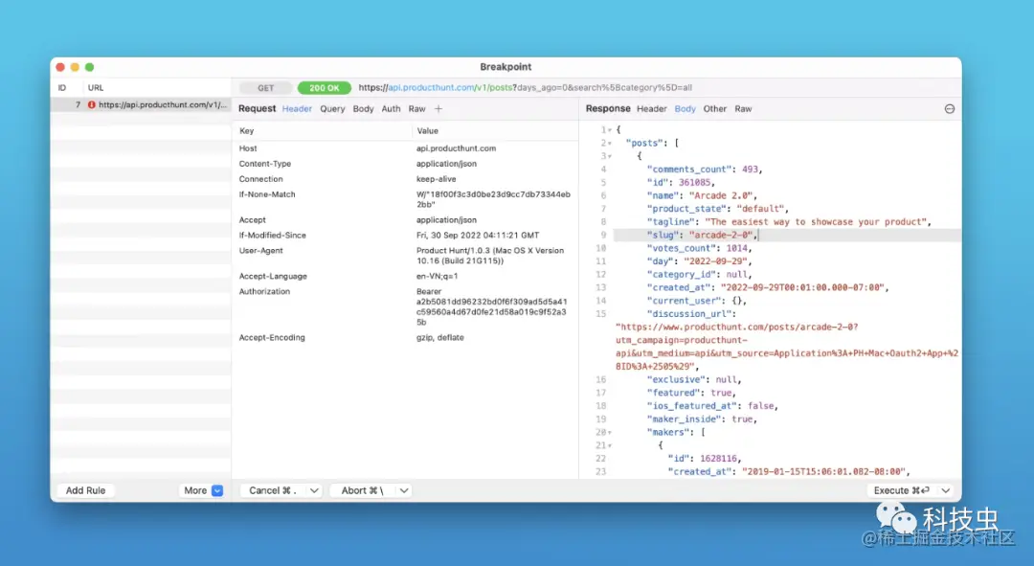
Task: Click the "slug": "arcade-2-0" line
Action: point(703,235)
